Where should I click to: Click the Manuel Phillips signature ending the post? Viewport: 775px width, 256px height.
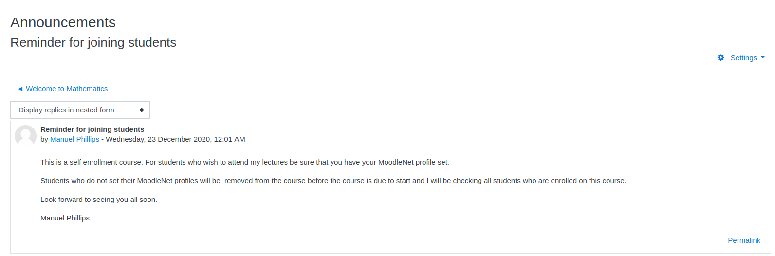pyautogui.click(x=65, y=218)
